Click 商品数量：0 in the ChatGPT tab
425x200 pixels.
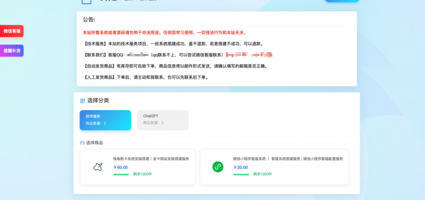pyautogui.click(x=153, y=123)
